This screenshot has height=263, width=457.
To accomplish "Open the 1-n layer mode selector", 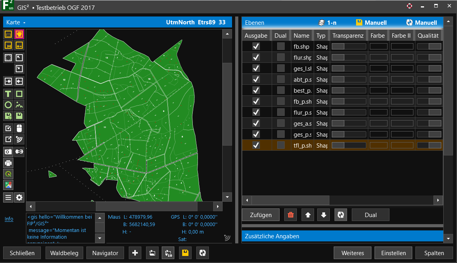I will (x=327, y=23).
